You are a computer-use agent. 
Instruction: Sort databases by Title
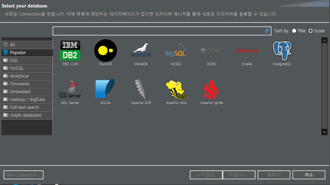(x=299, y=31)
